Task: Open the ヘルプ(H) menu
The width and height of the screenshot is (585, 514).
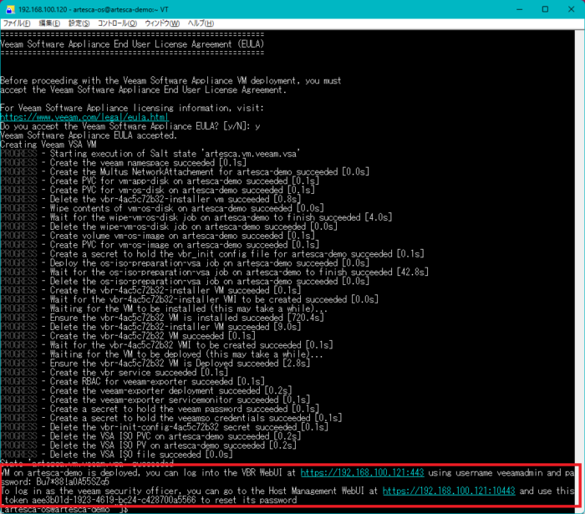Action: pos(201,23)
